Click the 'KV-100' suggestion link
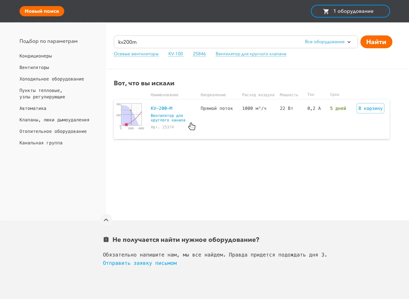This screenshot has width=409, height=299. [x=176, y=54]
